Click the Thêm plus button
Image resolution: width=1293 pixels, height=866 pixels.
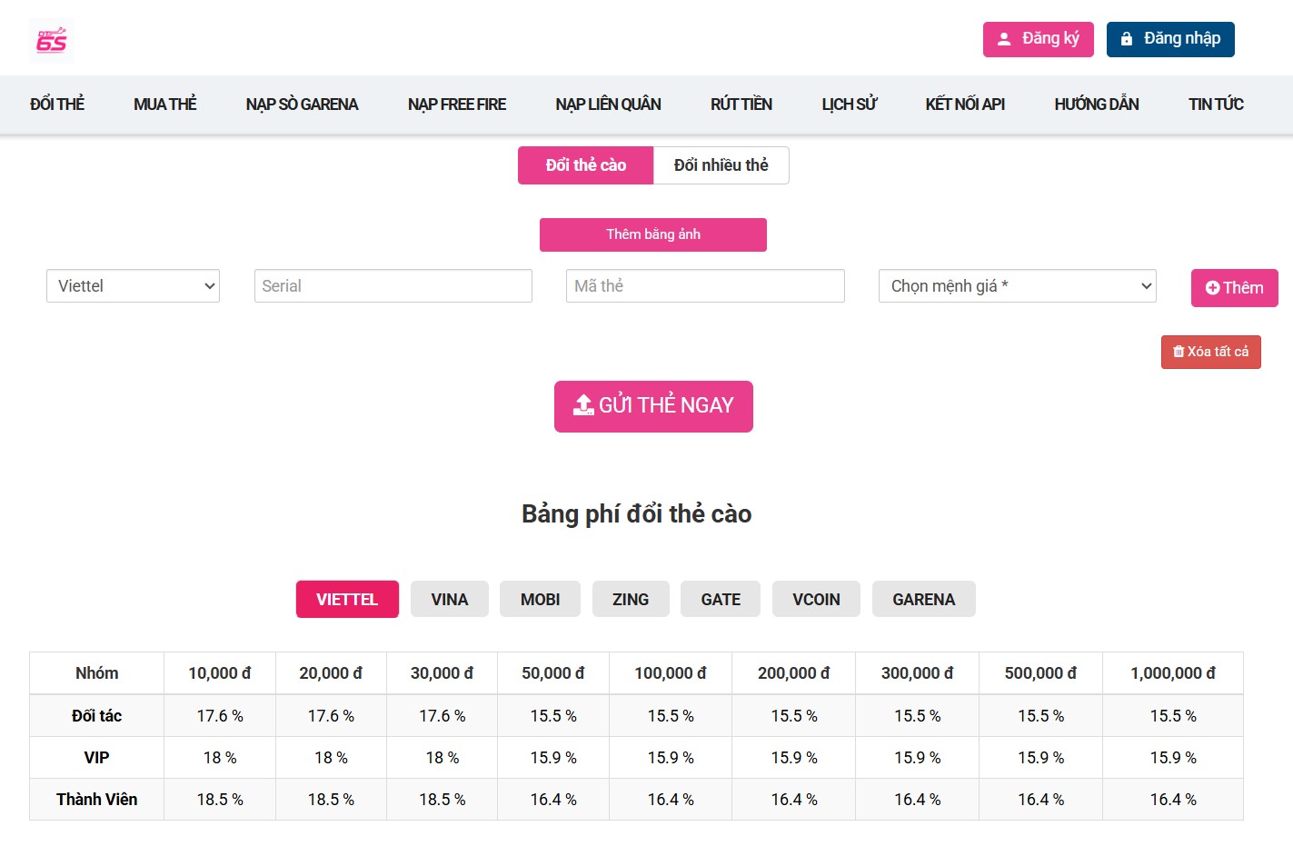pos(1234,288)
